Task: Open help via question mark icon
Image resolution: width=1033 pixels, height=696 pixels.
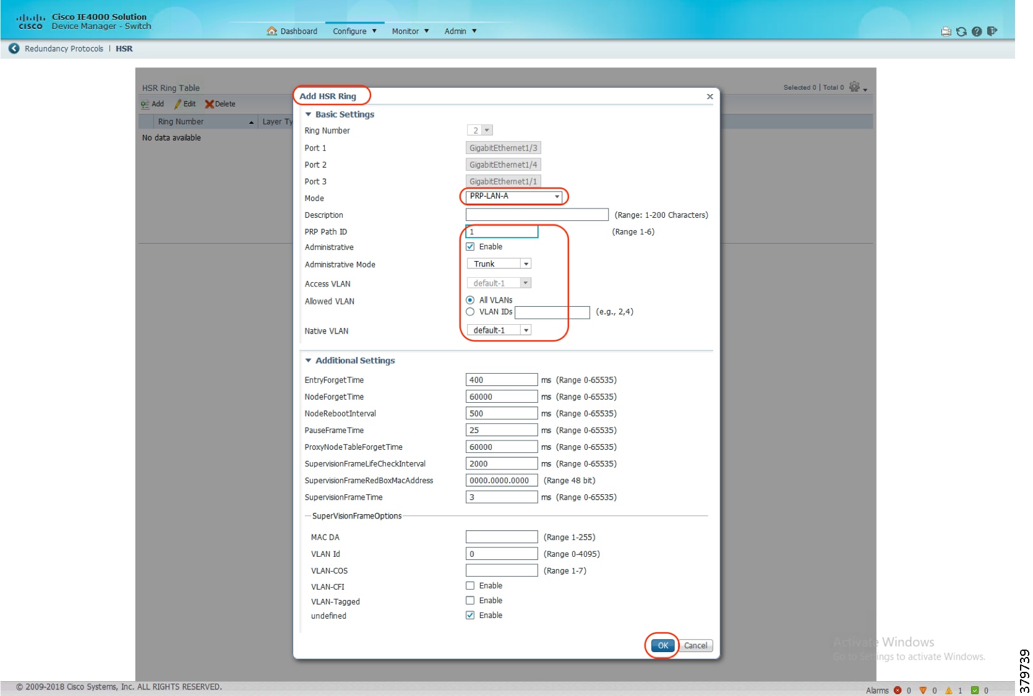Action: (977, 32)
